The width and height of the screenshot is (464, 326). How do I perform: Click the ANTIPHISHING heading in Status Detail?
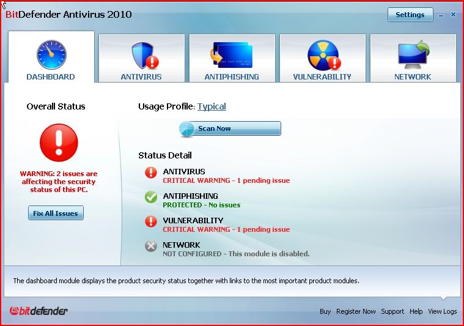point(191,196)
